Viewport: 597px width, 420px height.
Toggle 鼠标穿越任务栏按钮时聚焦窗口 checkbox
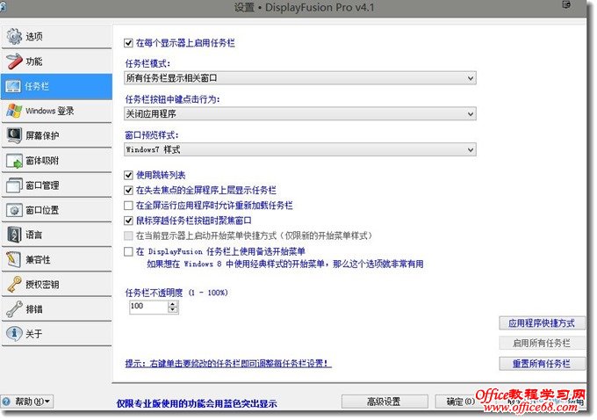click(128, 221)
